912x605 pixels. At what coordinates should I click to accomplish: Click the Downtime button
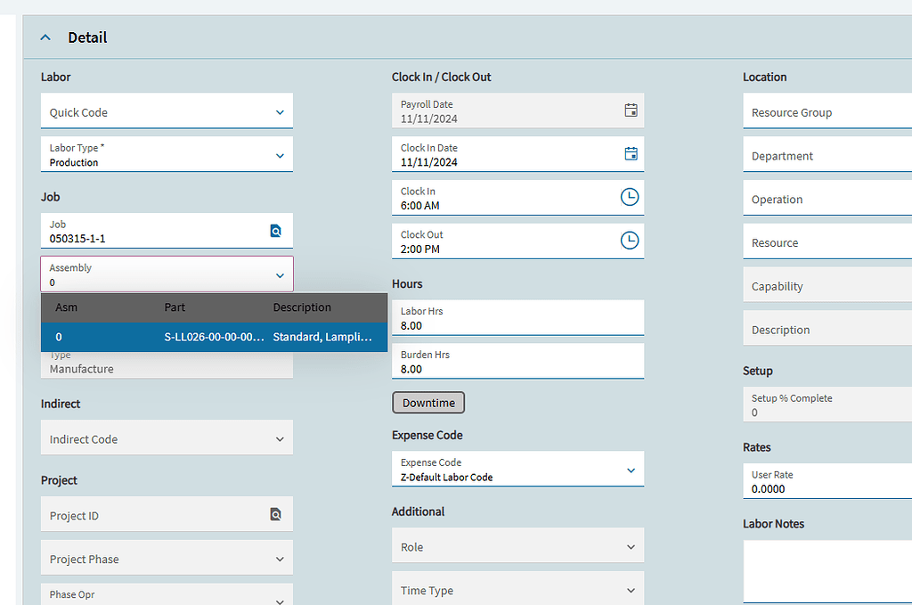click(x=428, y=402)
